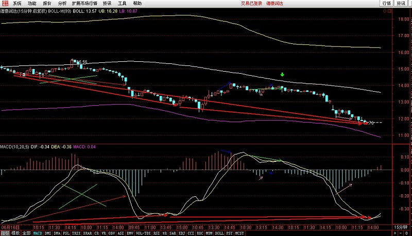The width and height of the screenshot is (412, 236).
Task: Click the 德泰润达(15分钟,前复权) chart title
Action: coord(24,11)
